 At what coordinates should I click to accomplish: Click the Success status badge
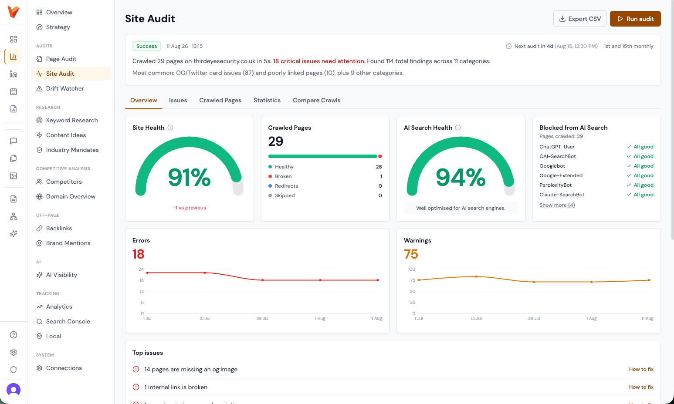tap(146, 46)
